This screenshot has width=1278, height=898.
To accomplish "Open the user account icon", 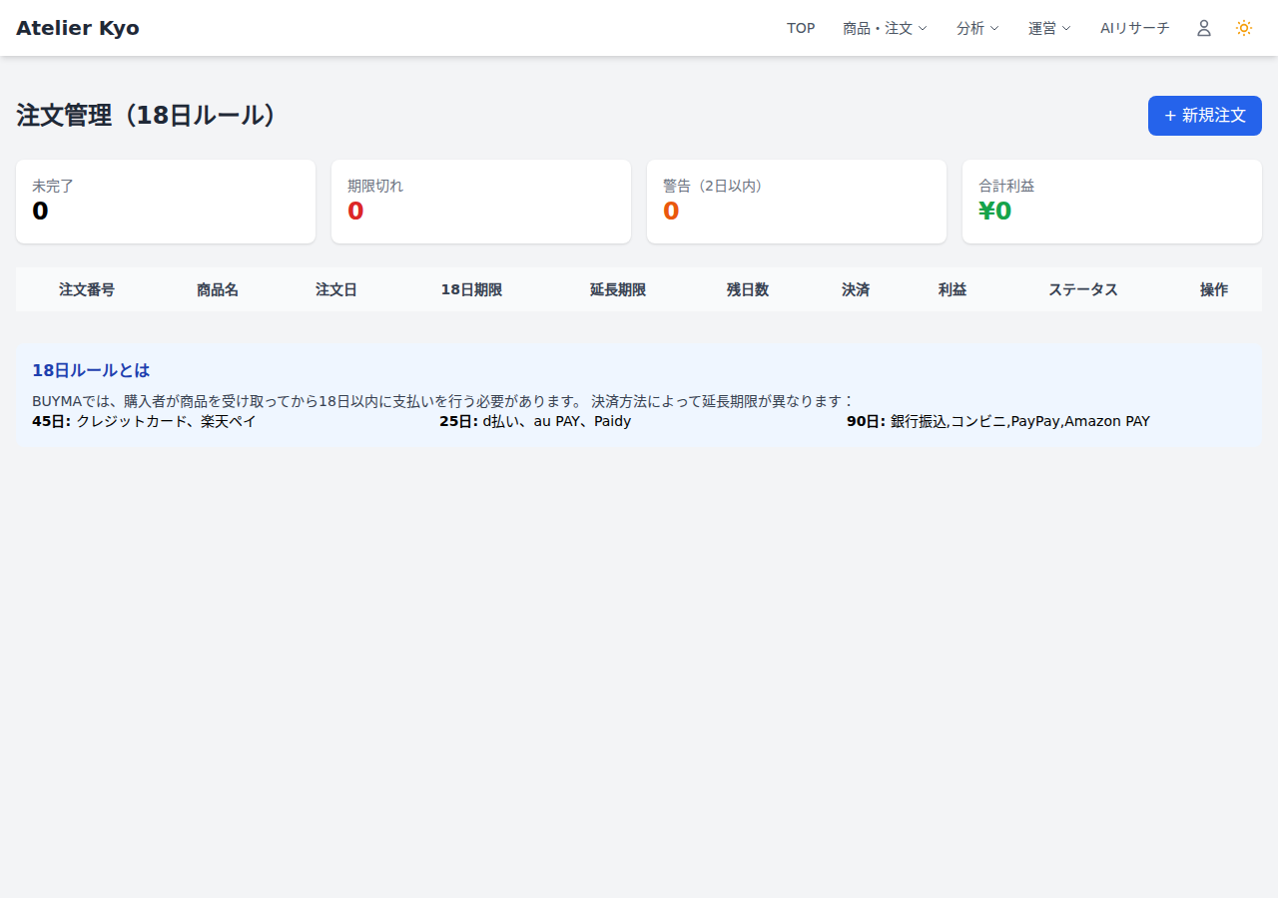I will 1204,28.
